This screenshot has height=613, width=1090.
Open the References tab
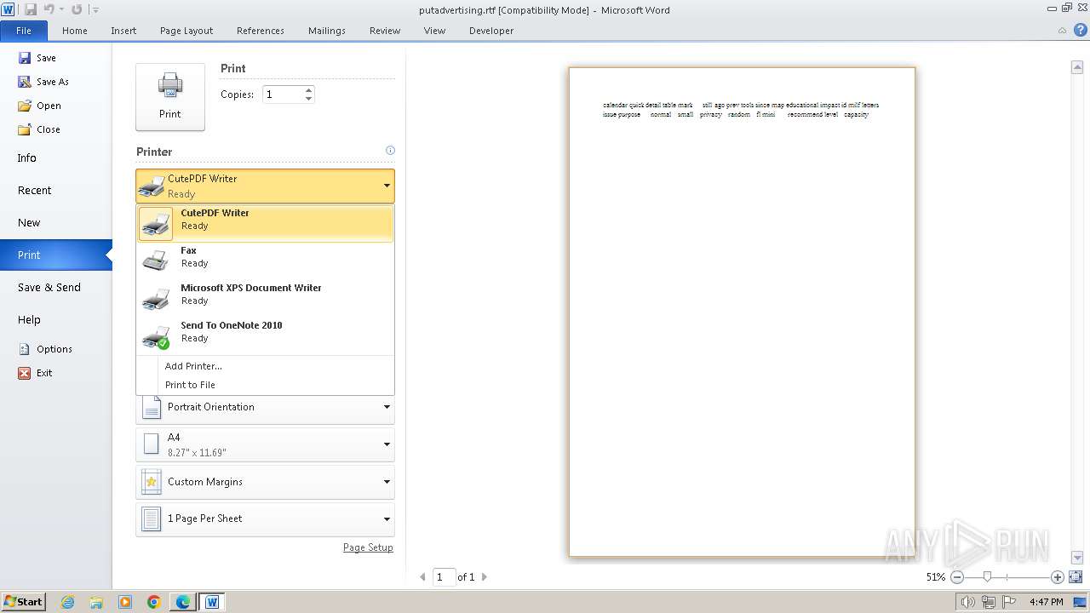[x=261, y=31]
